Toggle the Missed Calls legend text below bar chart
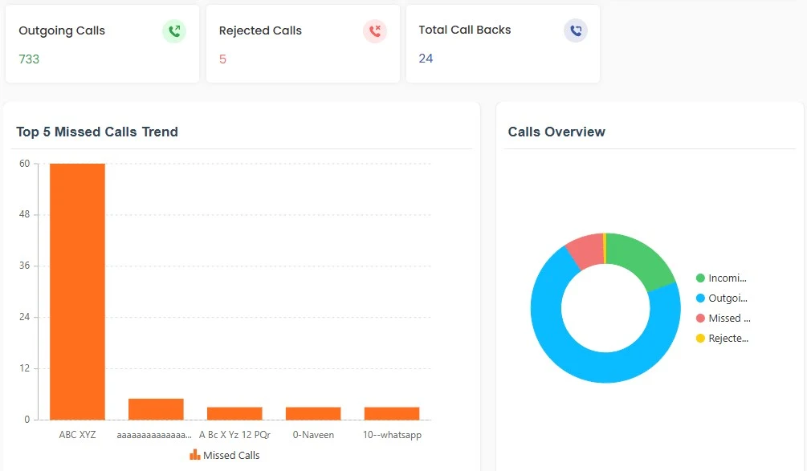This screenshot has width=807, height=471. pos(231,455)
